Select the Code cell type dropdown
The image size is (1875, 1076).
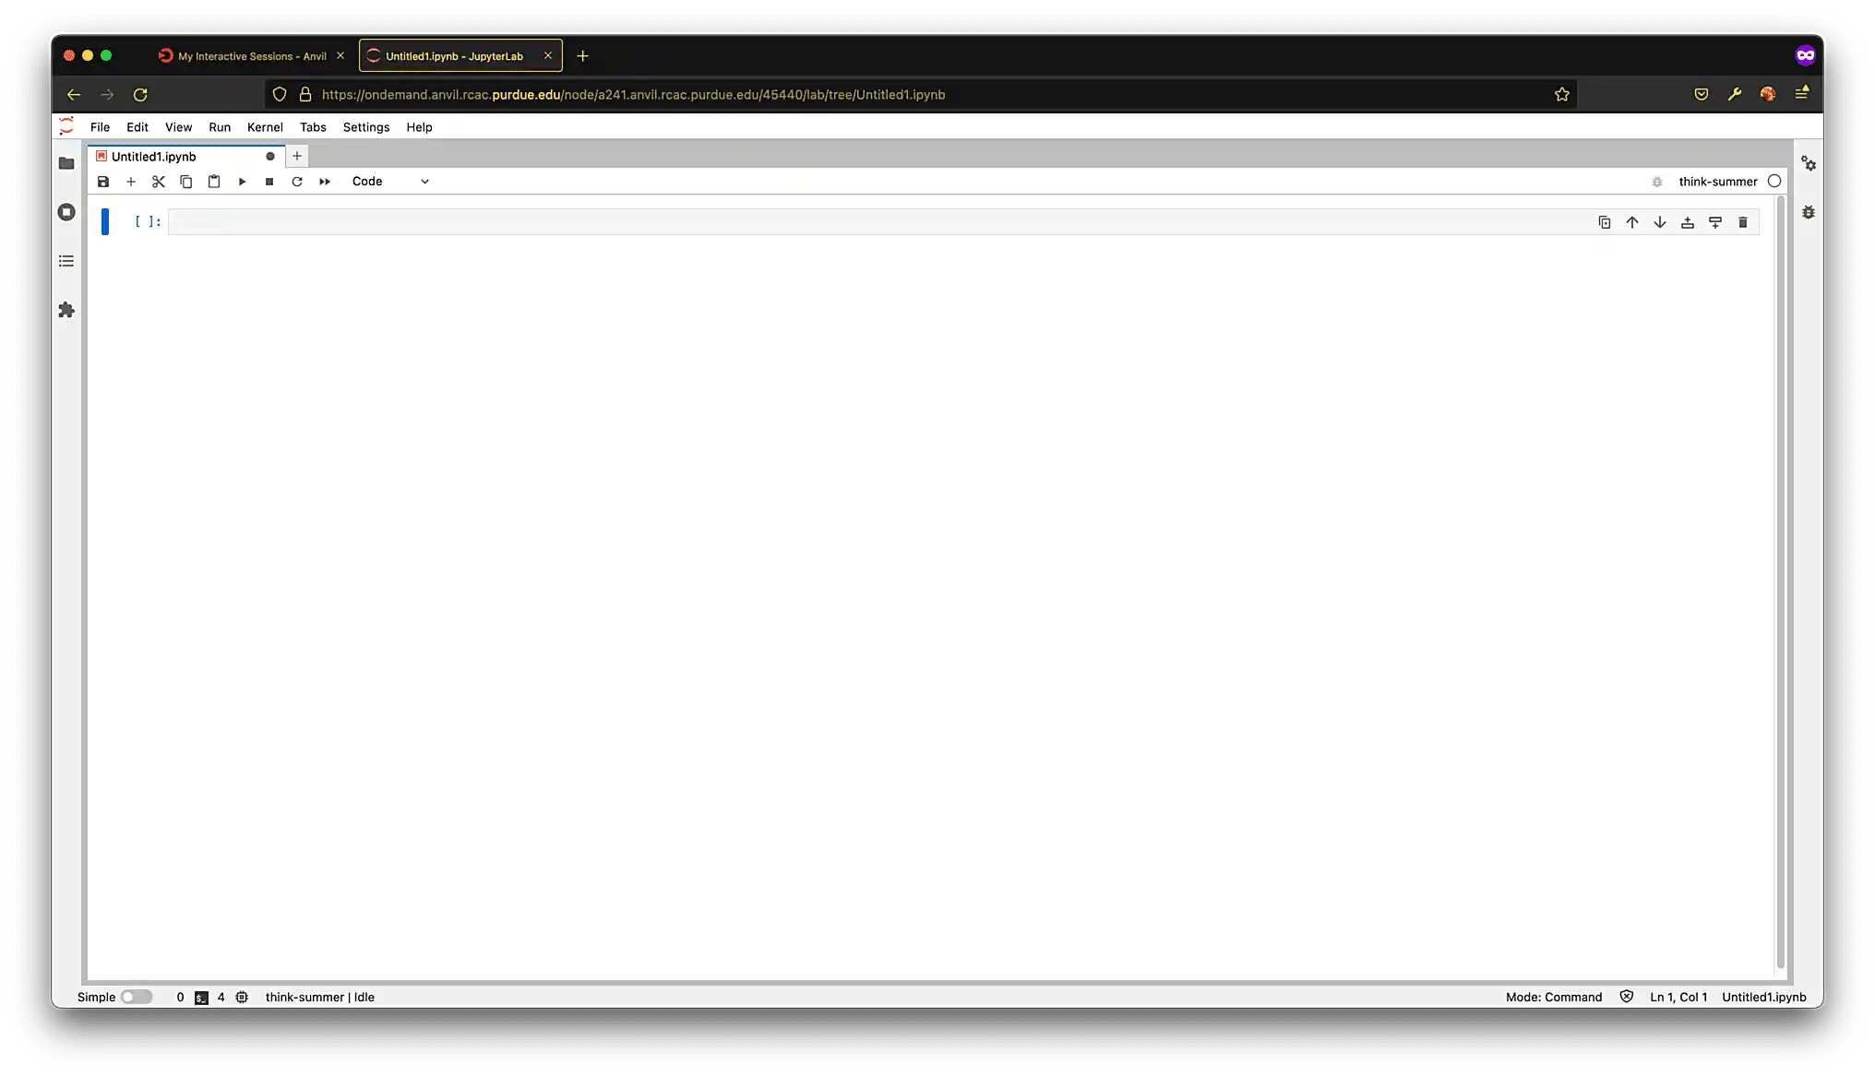tap(388, 180)
